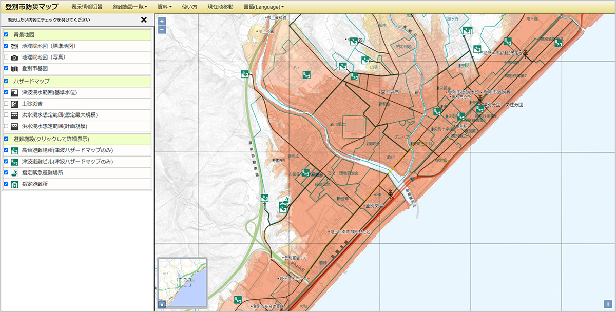This screenshot has height=312, width=616.
Task: Click the 津波浸水範囲 wave layer icon
Action: (14, 93)
